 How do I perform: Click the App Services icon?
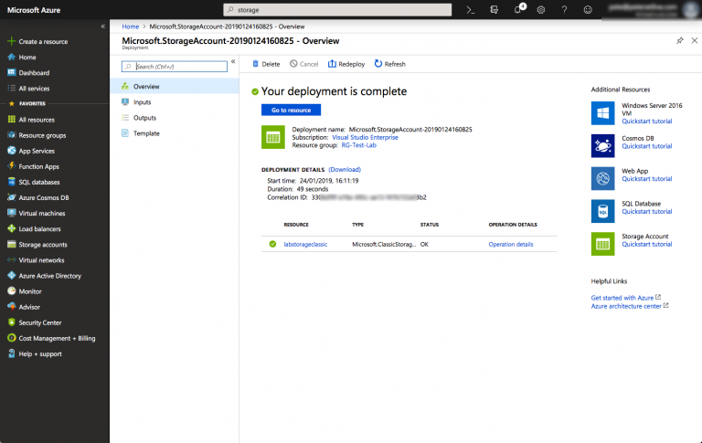[x=12, y=151]
